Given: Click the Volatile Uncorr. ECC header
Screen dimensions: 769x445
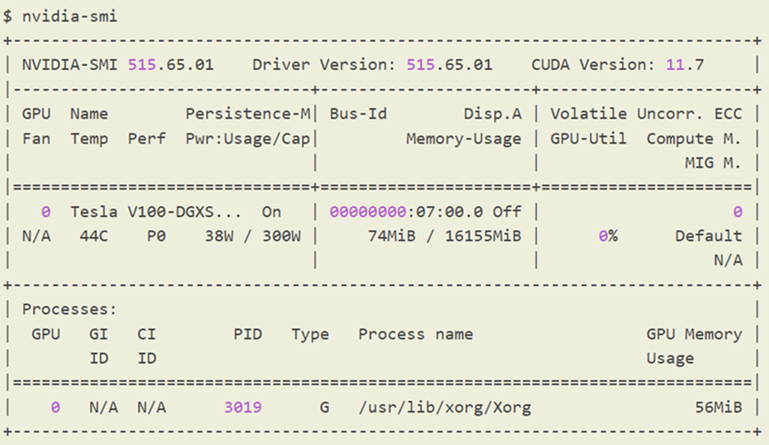Looking at the screenshot, I should pos(646,113).
